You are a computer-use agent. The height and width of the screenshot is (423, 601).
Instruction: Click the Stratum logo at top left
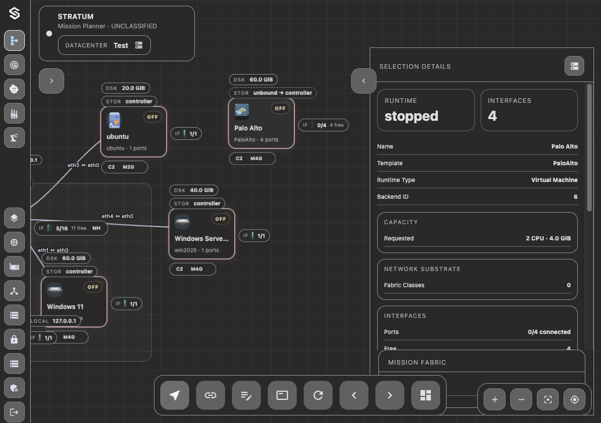click(14, 13)
